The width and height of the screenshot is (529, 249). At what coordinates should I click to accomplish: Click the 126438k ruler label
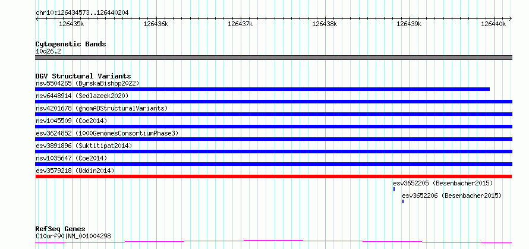(325, 24)
